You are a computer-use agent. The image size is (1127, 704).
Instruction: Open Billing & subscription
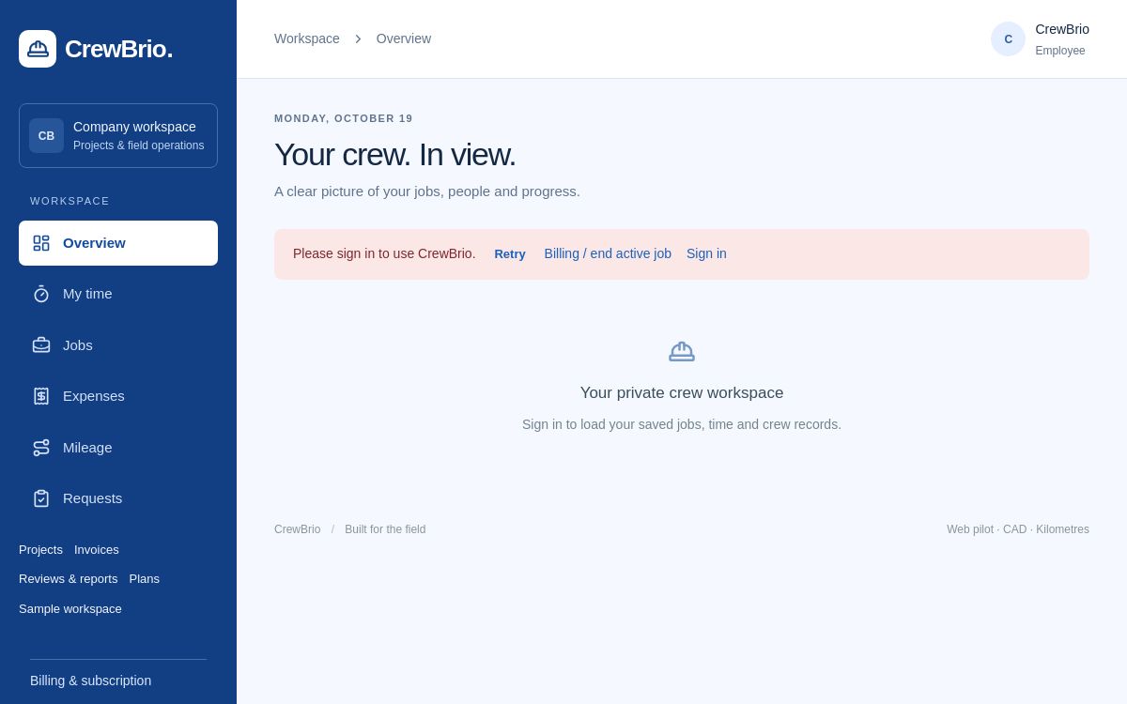(x=90, y=681)
